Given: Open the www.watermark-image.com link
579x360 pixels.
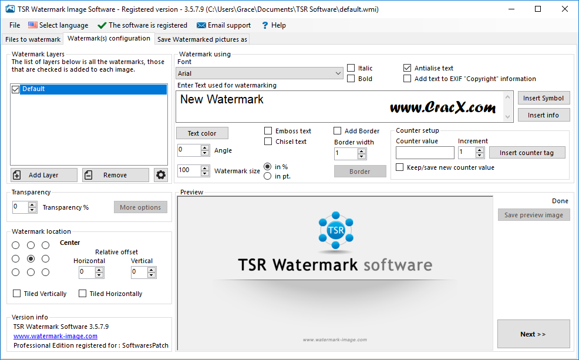Looking at the screenshot, I should (x=55, y=336).
